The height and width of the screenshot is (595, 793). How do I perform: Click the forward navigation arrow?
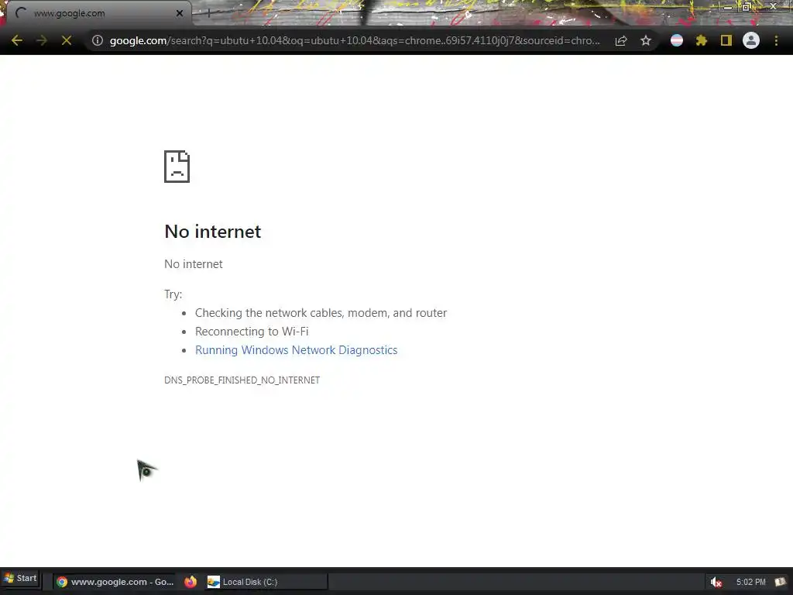42,40
